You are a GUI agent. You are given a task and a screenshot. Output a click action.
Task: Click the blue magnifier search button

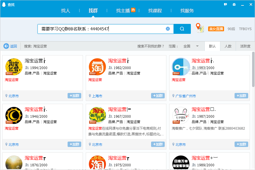pos(182,29)
